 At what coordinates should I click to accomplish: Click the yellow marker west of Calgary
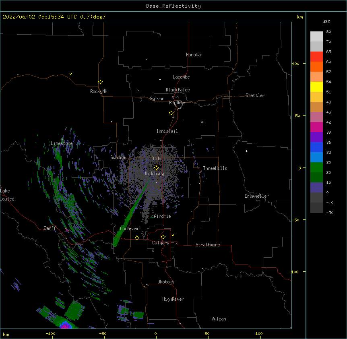[x=137, y=238]
